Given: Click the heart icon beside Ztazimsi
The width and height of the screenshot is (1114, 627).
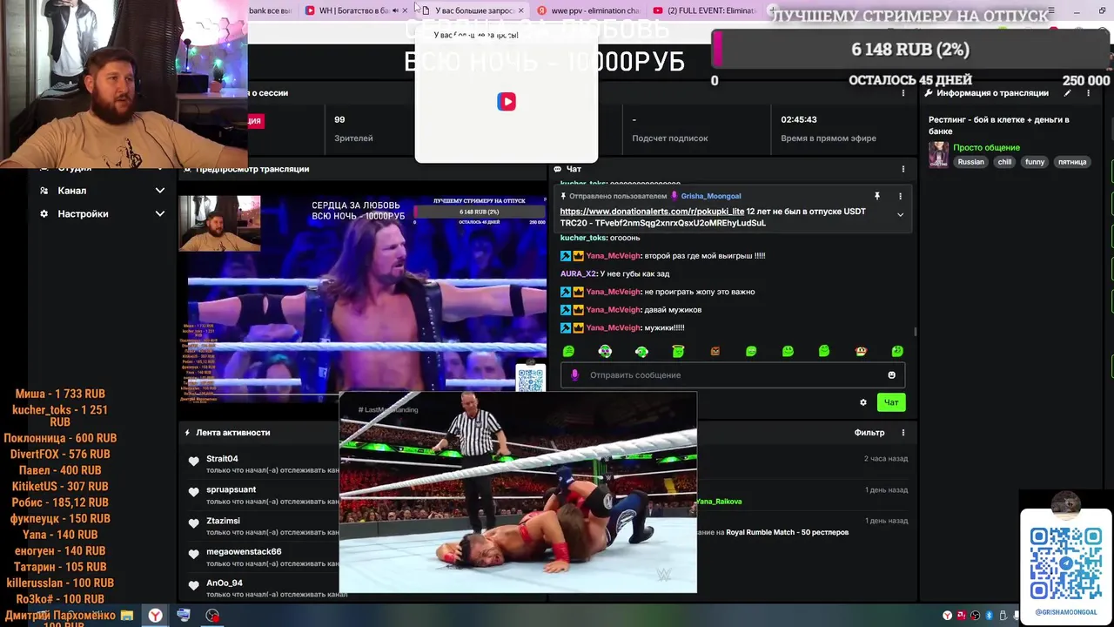Looking at the screenshot, I should pyautogui.click(x=193, y=523).
